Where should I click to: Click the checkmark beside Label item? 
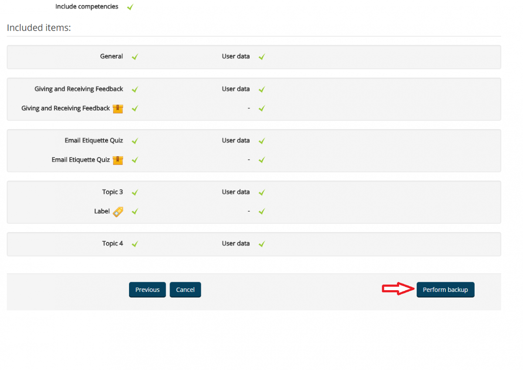click(135, 212)
